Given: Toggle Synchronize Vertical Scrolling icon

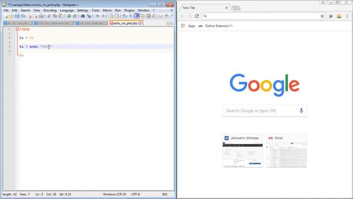Looking at the screenshot, I should pos(110,16).
